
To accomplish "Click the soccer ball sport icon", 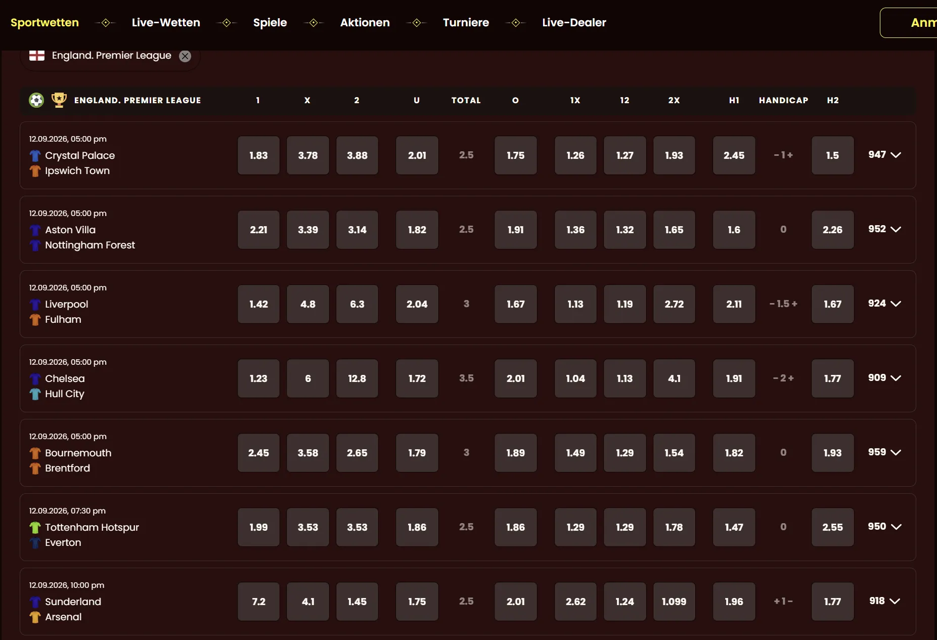I will coord(36,100).
